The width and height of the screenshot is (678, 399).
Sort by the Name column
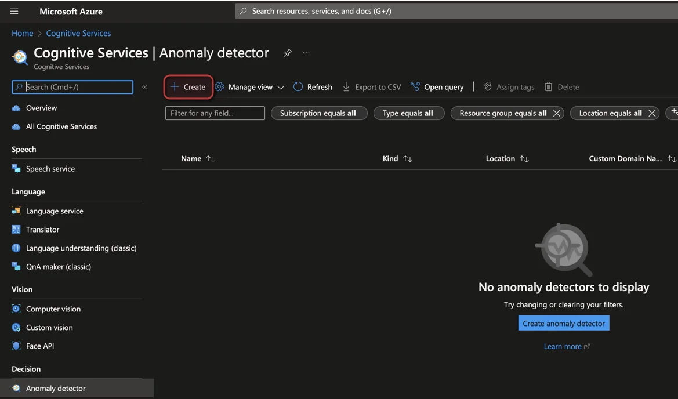tap(198, 159)
